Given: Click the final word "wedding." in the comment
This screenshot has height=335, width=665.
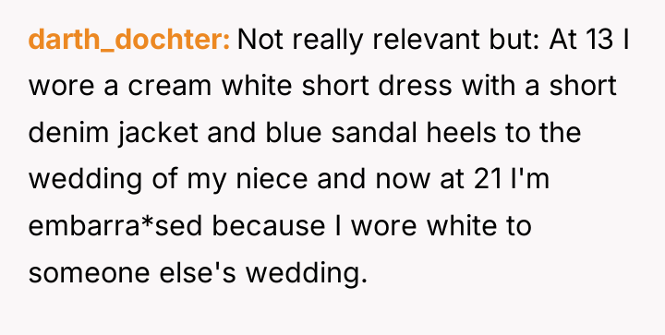Looking at the screenshot, I should (x=307, y=273).
